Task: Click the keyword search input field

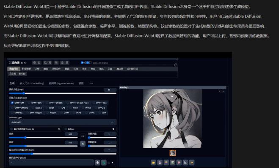Action: 133,63
